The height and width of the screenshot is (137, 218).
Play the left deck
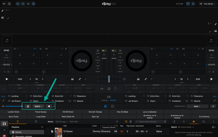[x=7, y=79]
